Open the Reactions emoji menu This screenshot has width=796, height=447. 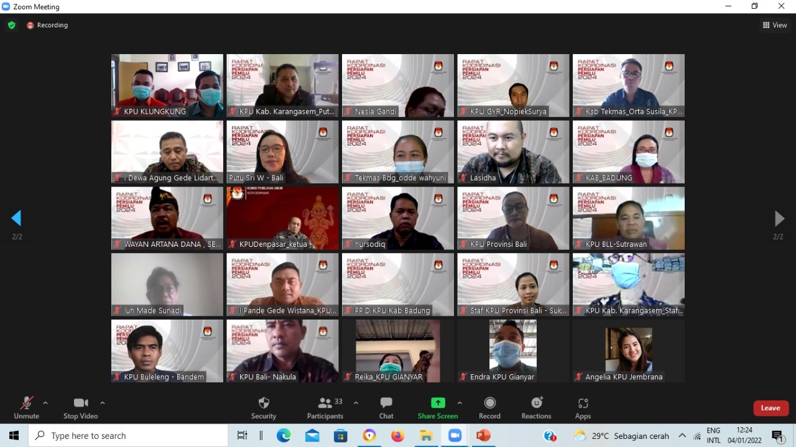coord(536,407)
